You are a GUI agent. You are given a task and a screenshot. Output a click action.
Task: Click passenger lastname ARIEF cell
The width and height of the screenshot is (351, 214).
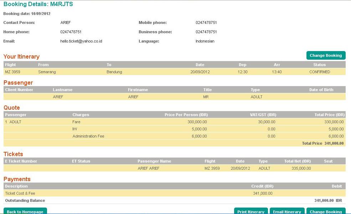point(58,97)
